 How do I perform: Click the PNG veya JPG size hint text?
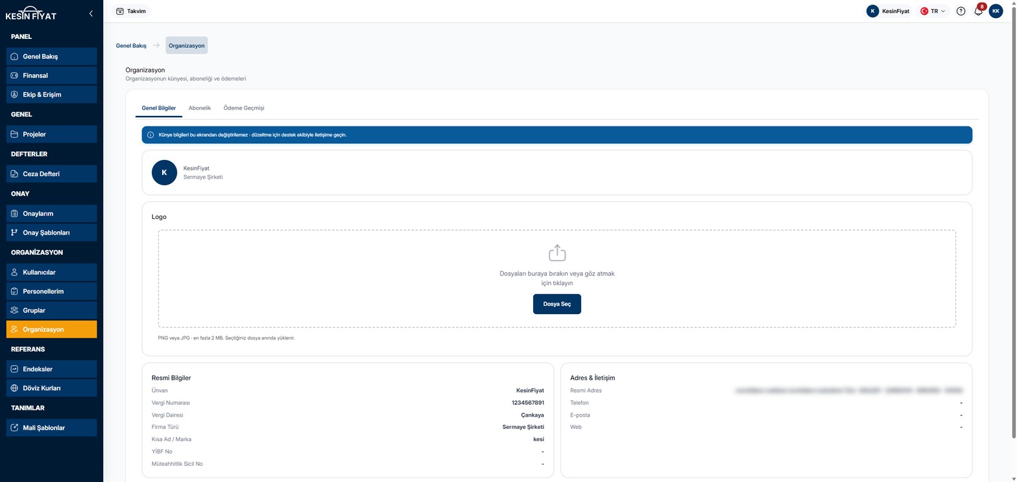point(226,338)
